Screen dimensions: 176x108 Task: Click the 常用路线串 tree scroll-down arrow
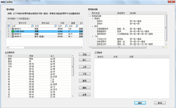[166, 44]
